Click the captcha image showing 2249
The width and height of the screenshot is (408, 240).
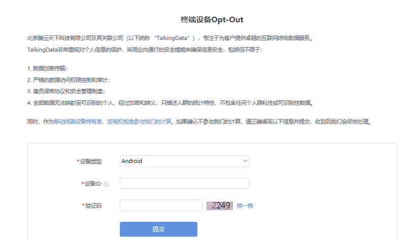(x=220, y=206)
